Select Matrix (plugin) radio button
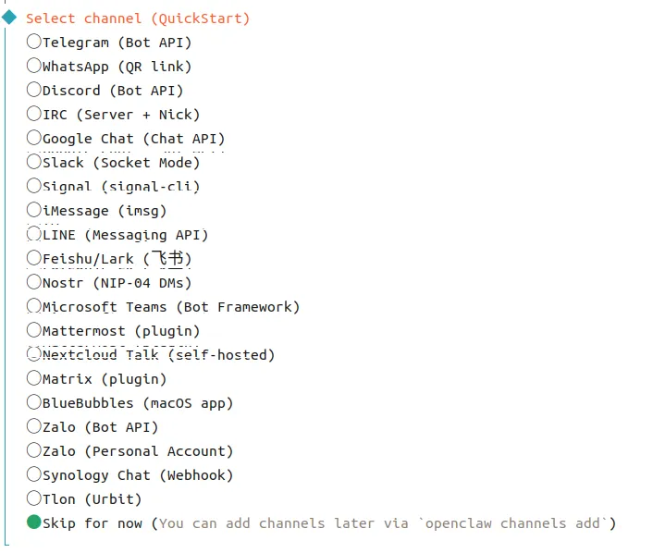Screen dimensions: 653x553 point(34,378)
